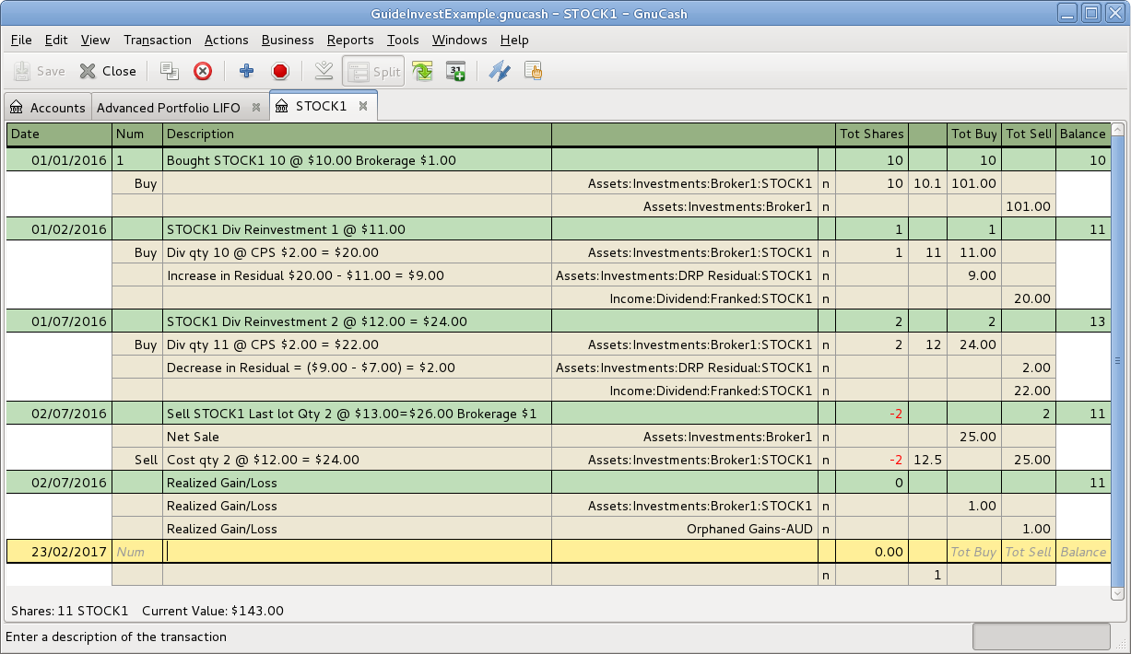The width and height of the screenshot is (1131, 654).
Task: Open the Transfer dialog icon
Action: coord(499,71)
